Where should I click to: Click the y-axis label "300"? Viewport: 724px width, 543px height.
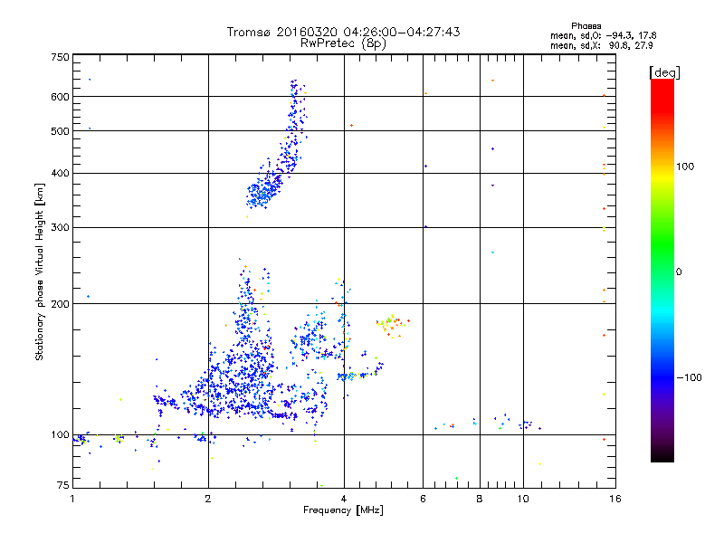(60, 227)
